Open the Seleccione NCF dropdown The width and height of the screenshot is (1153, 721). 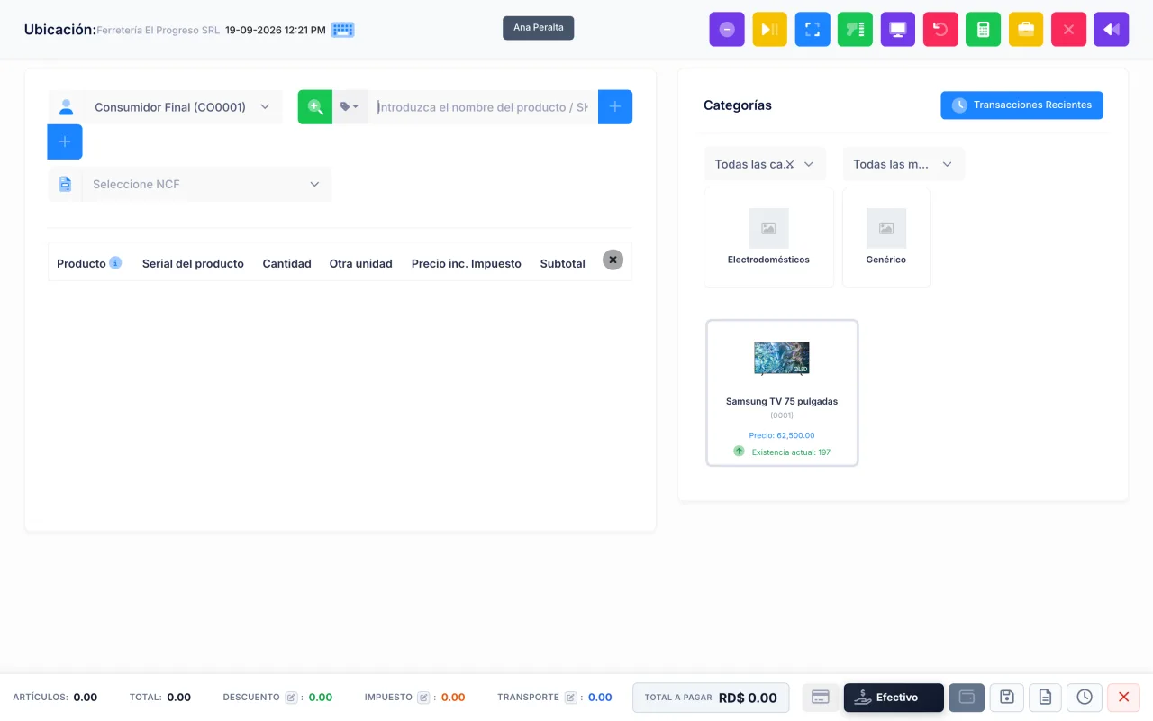pyautogui.click(x=207, y=184)
